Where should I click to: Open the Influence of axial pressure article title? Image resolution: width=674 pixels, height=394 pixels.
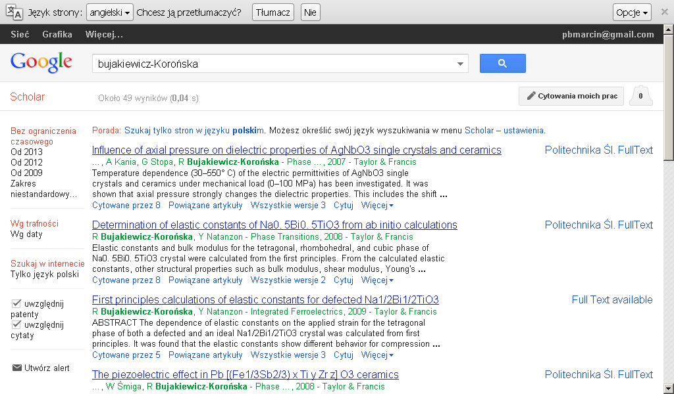297,150
